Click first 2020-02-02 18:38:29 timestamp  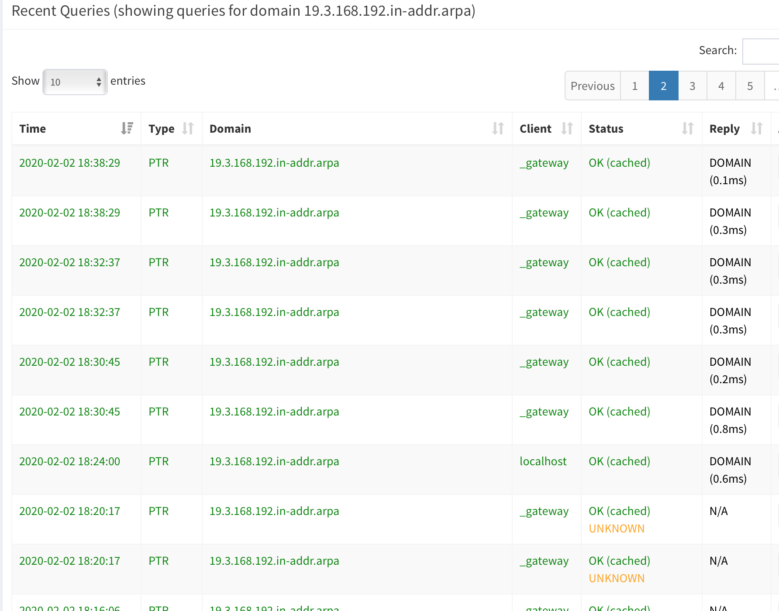69,163
